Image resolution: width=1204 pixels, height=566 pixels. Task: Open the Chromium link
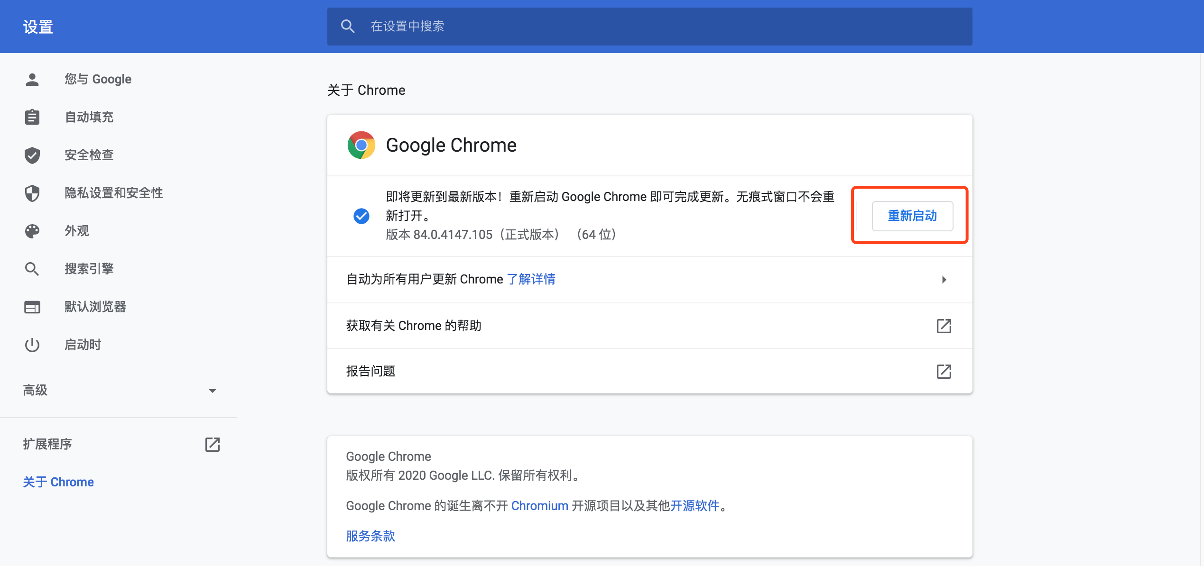[539, 506]
